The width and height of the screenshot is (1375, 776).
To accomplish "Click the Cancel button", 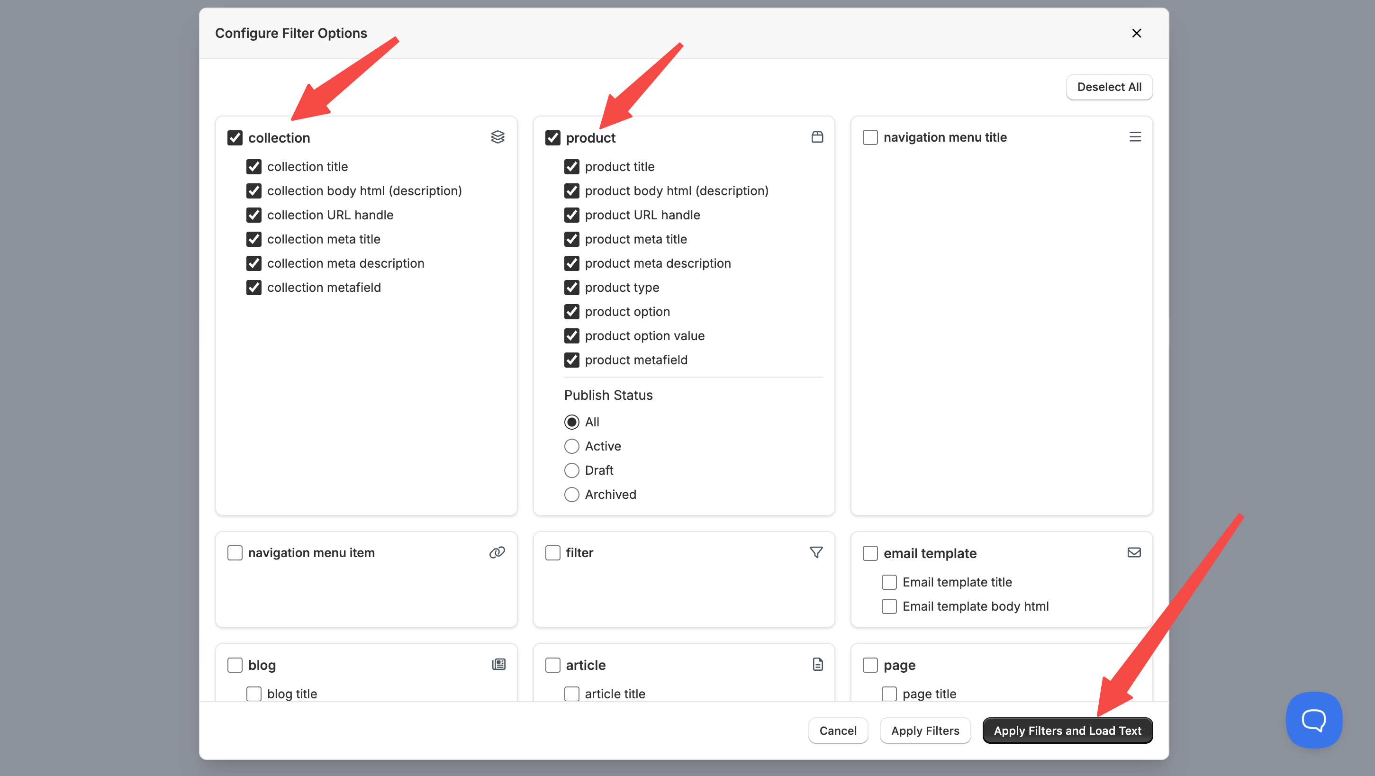I will [838, 731].
